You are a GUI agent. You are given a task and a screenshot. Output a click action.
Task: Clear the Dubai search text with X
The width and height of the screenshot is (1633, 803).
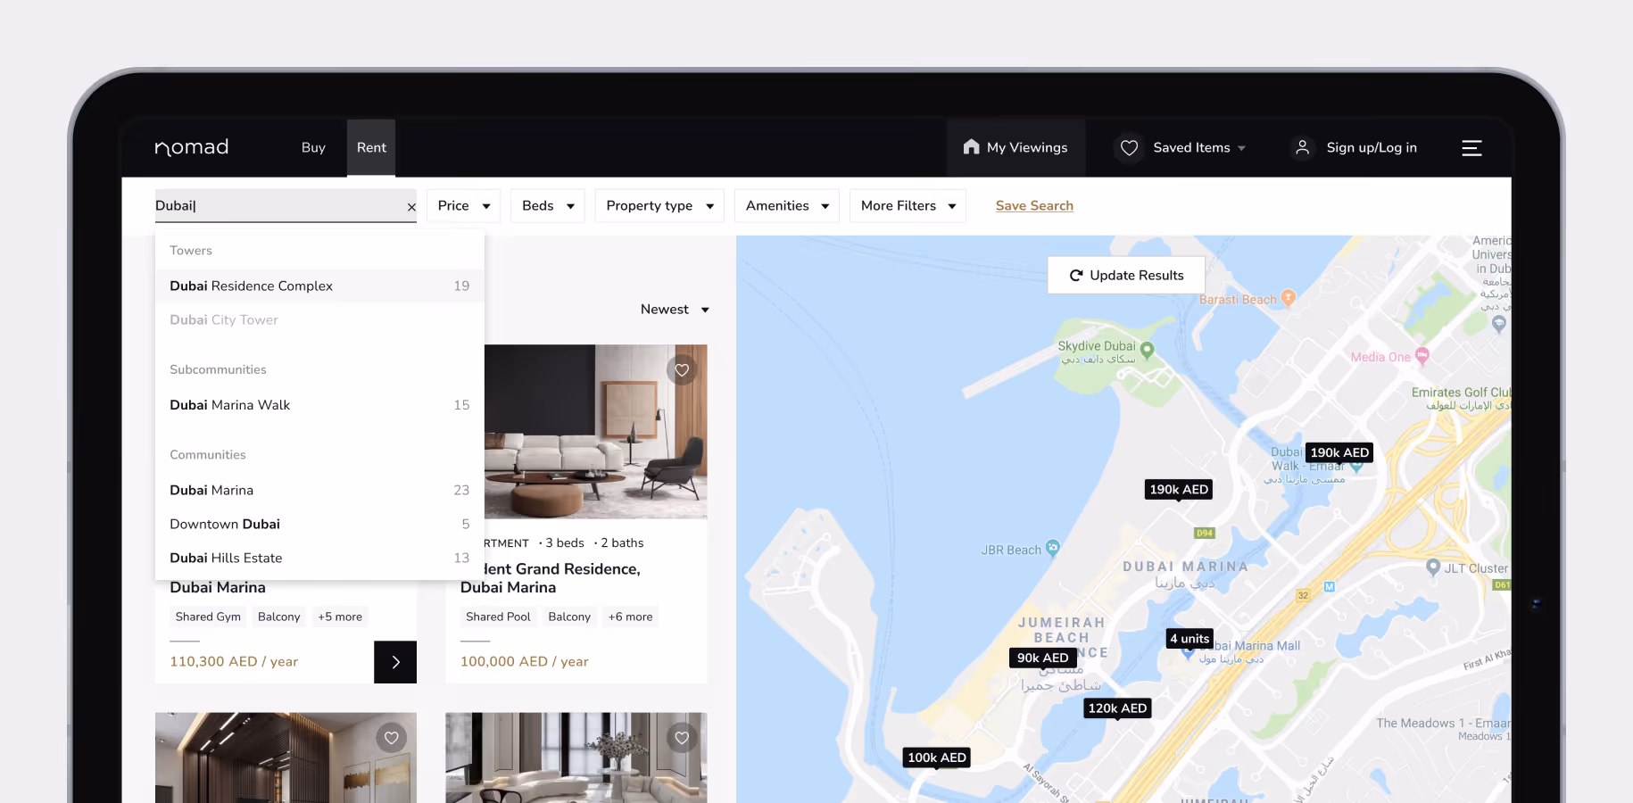pos(411,207)
